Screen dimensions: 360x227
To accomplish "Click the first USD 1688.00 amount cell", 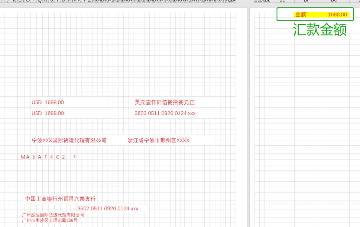I will [47, 102].
